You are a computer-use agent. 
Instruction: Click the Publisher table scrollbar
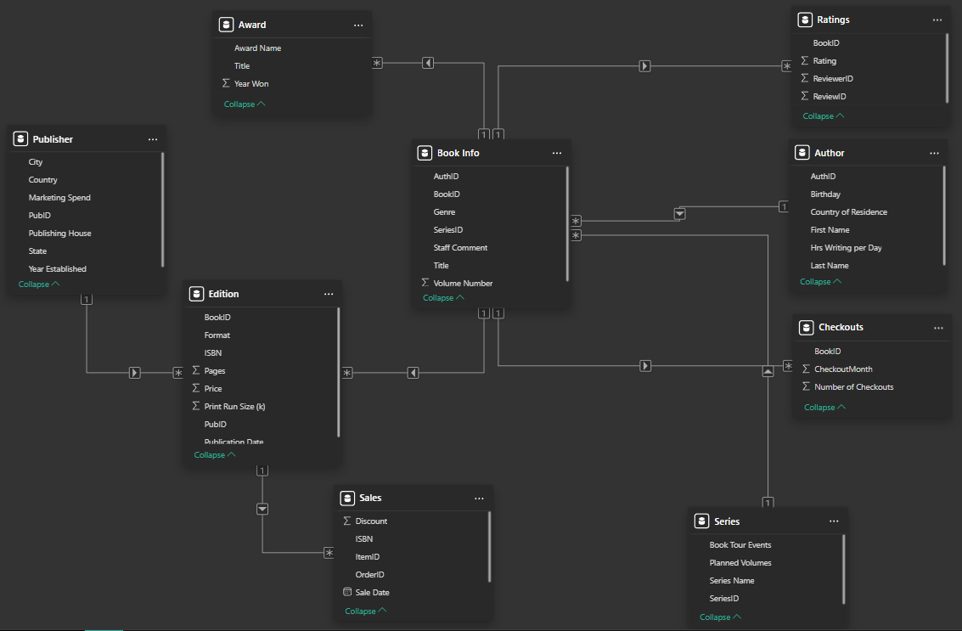162,210
